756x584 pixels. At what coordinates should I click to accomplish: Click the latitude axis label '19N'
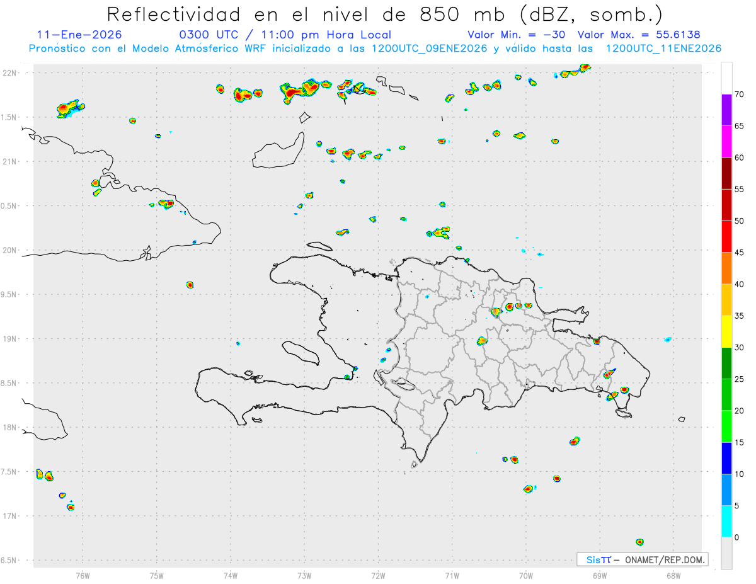click(11, 339)
